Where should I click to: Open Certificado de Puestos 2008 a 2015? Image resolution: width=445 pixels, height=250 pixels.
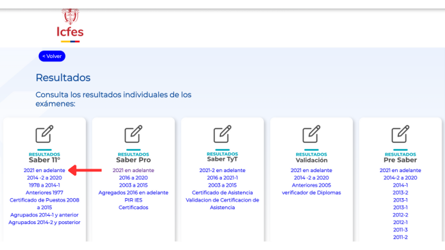[44, 204]
